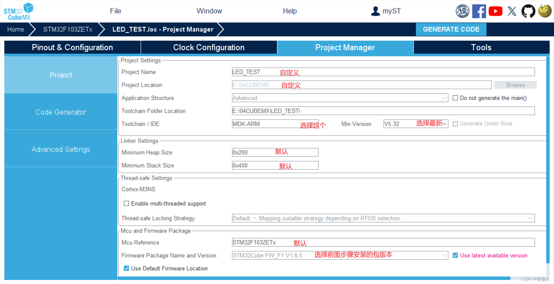554x284 pixels.
Task: Switch to Pinout & Configuration tab
Action: 72,47
